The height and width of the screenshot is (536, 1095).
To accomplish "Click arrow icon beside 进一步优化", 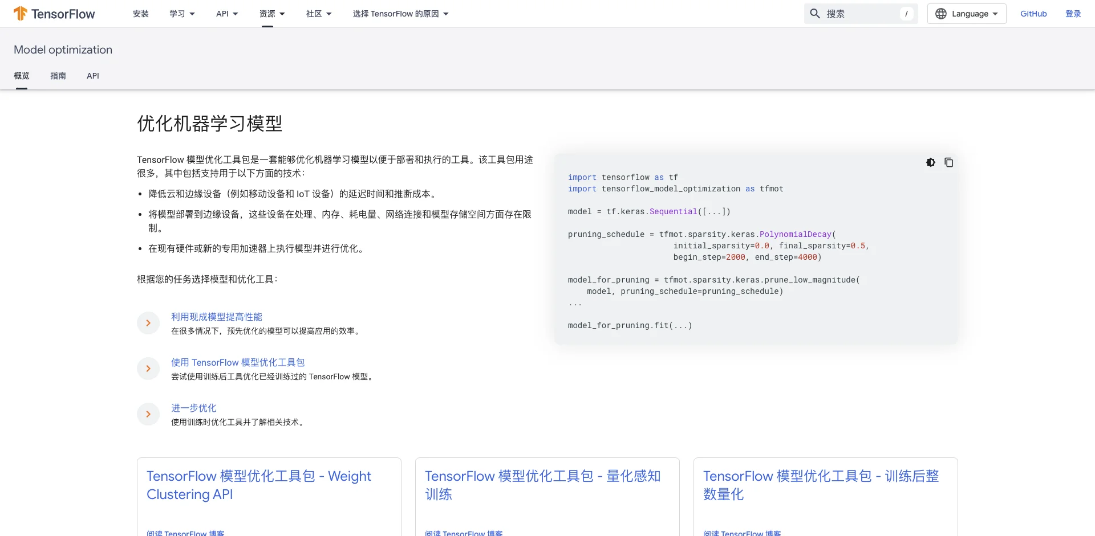I will [x=148, y=414].
